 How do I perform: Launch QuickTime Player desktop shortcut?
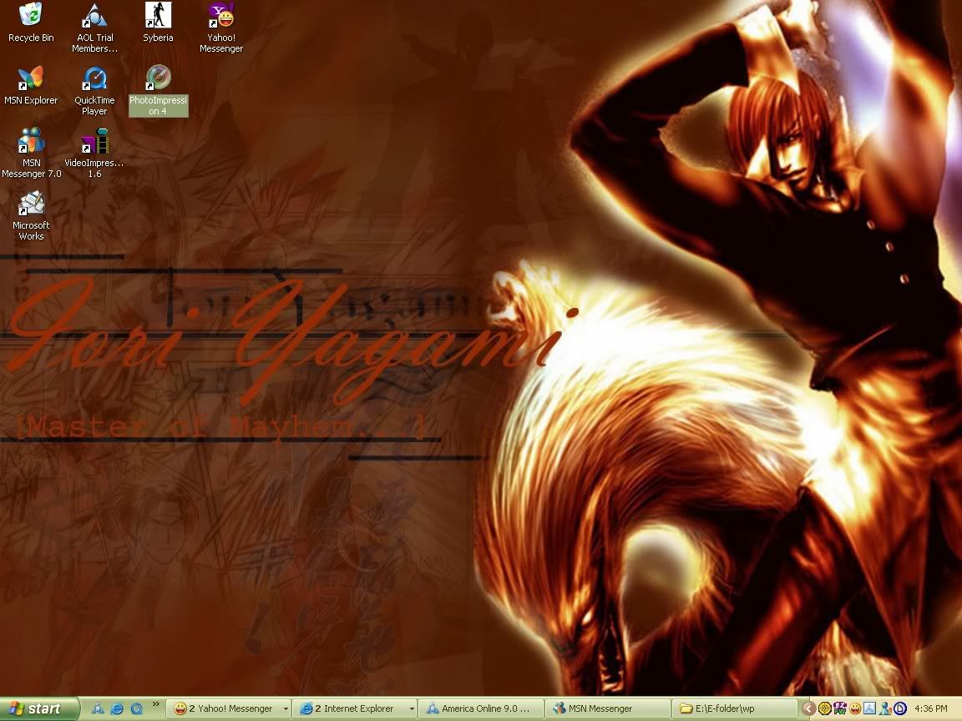pyautogui.click(x=94, y=90)
